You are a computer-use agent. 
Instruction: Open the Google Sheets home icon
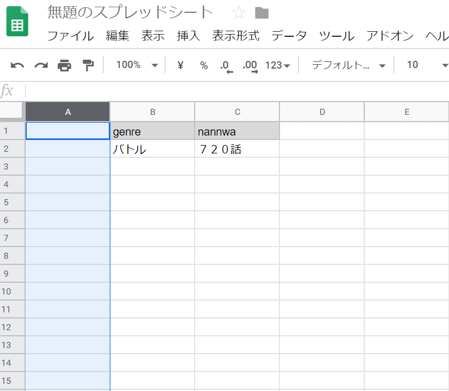pyautogui.click(x=17, y=22)
